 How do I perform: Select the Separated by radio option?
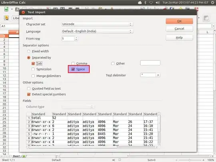[29, 58]
